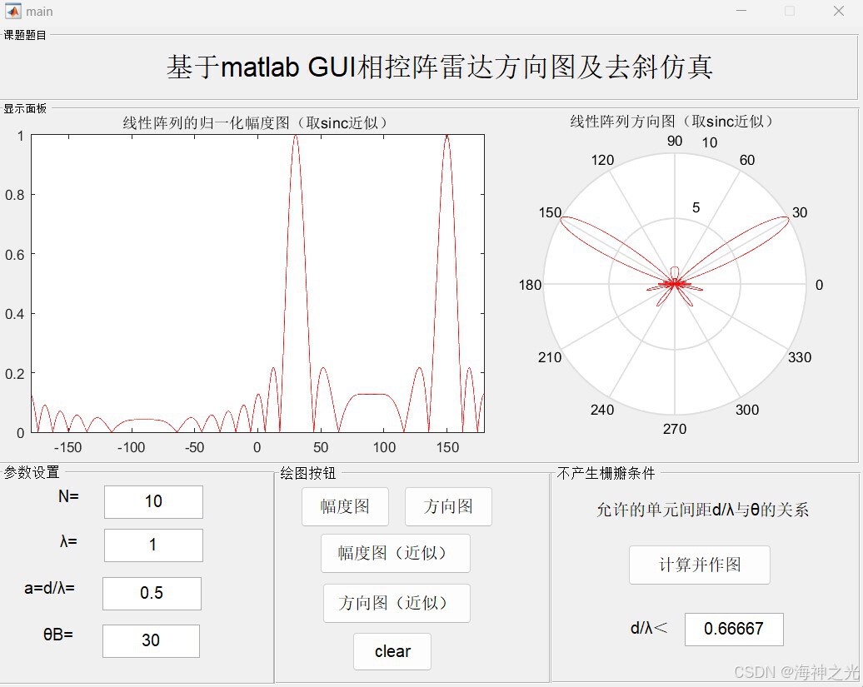
Task: Click the clear button
Action: point(392,652)
